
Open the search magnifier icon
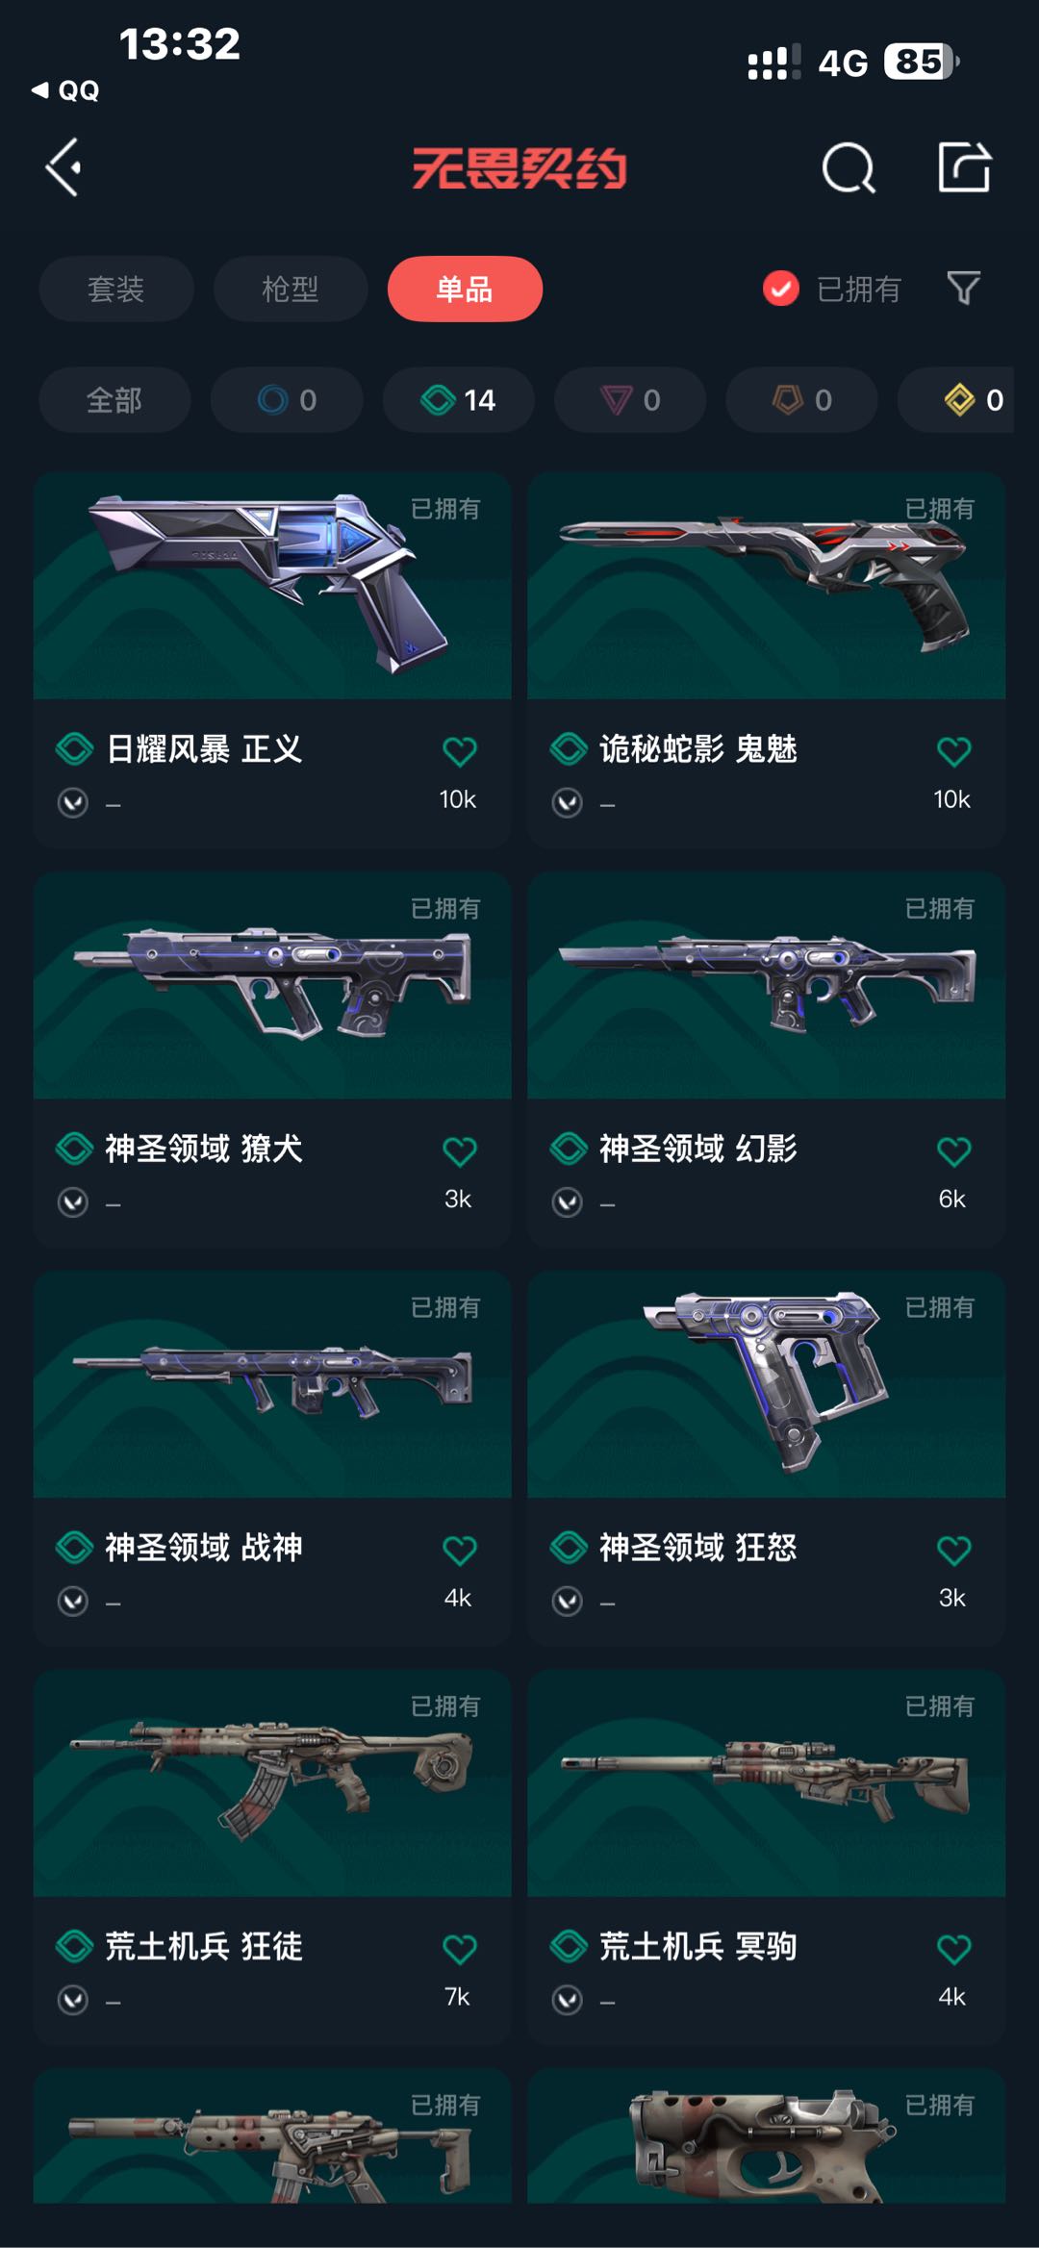849,168
